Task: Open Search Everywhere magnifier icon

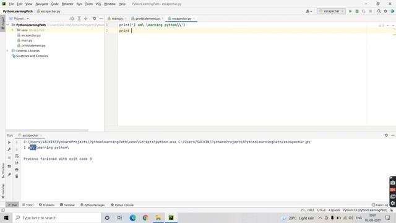Action: pos(379,11)
